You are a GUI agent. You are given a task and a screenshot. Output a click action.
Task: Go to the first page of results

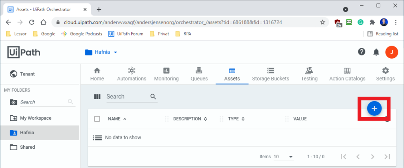pos(344,157)
